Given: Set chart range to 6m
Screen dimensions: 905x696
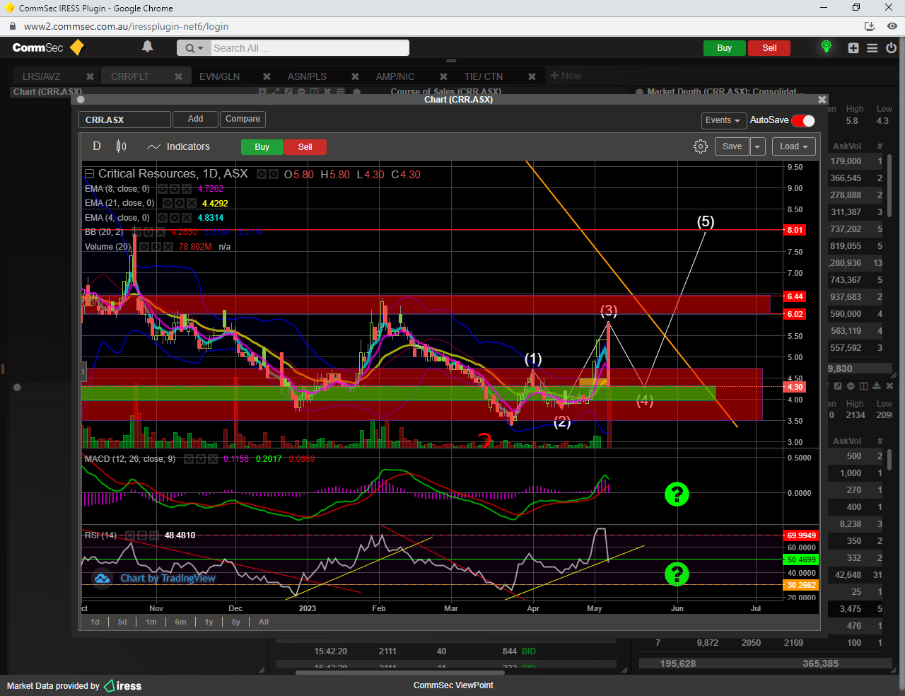Looking at the screenshot, I should tap(181, 622).
